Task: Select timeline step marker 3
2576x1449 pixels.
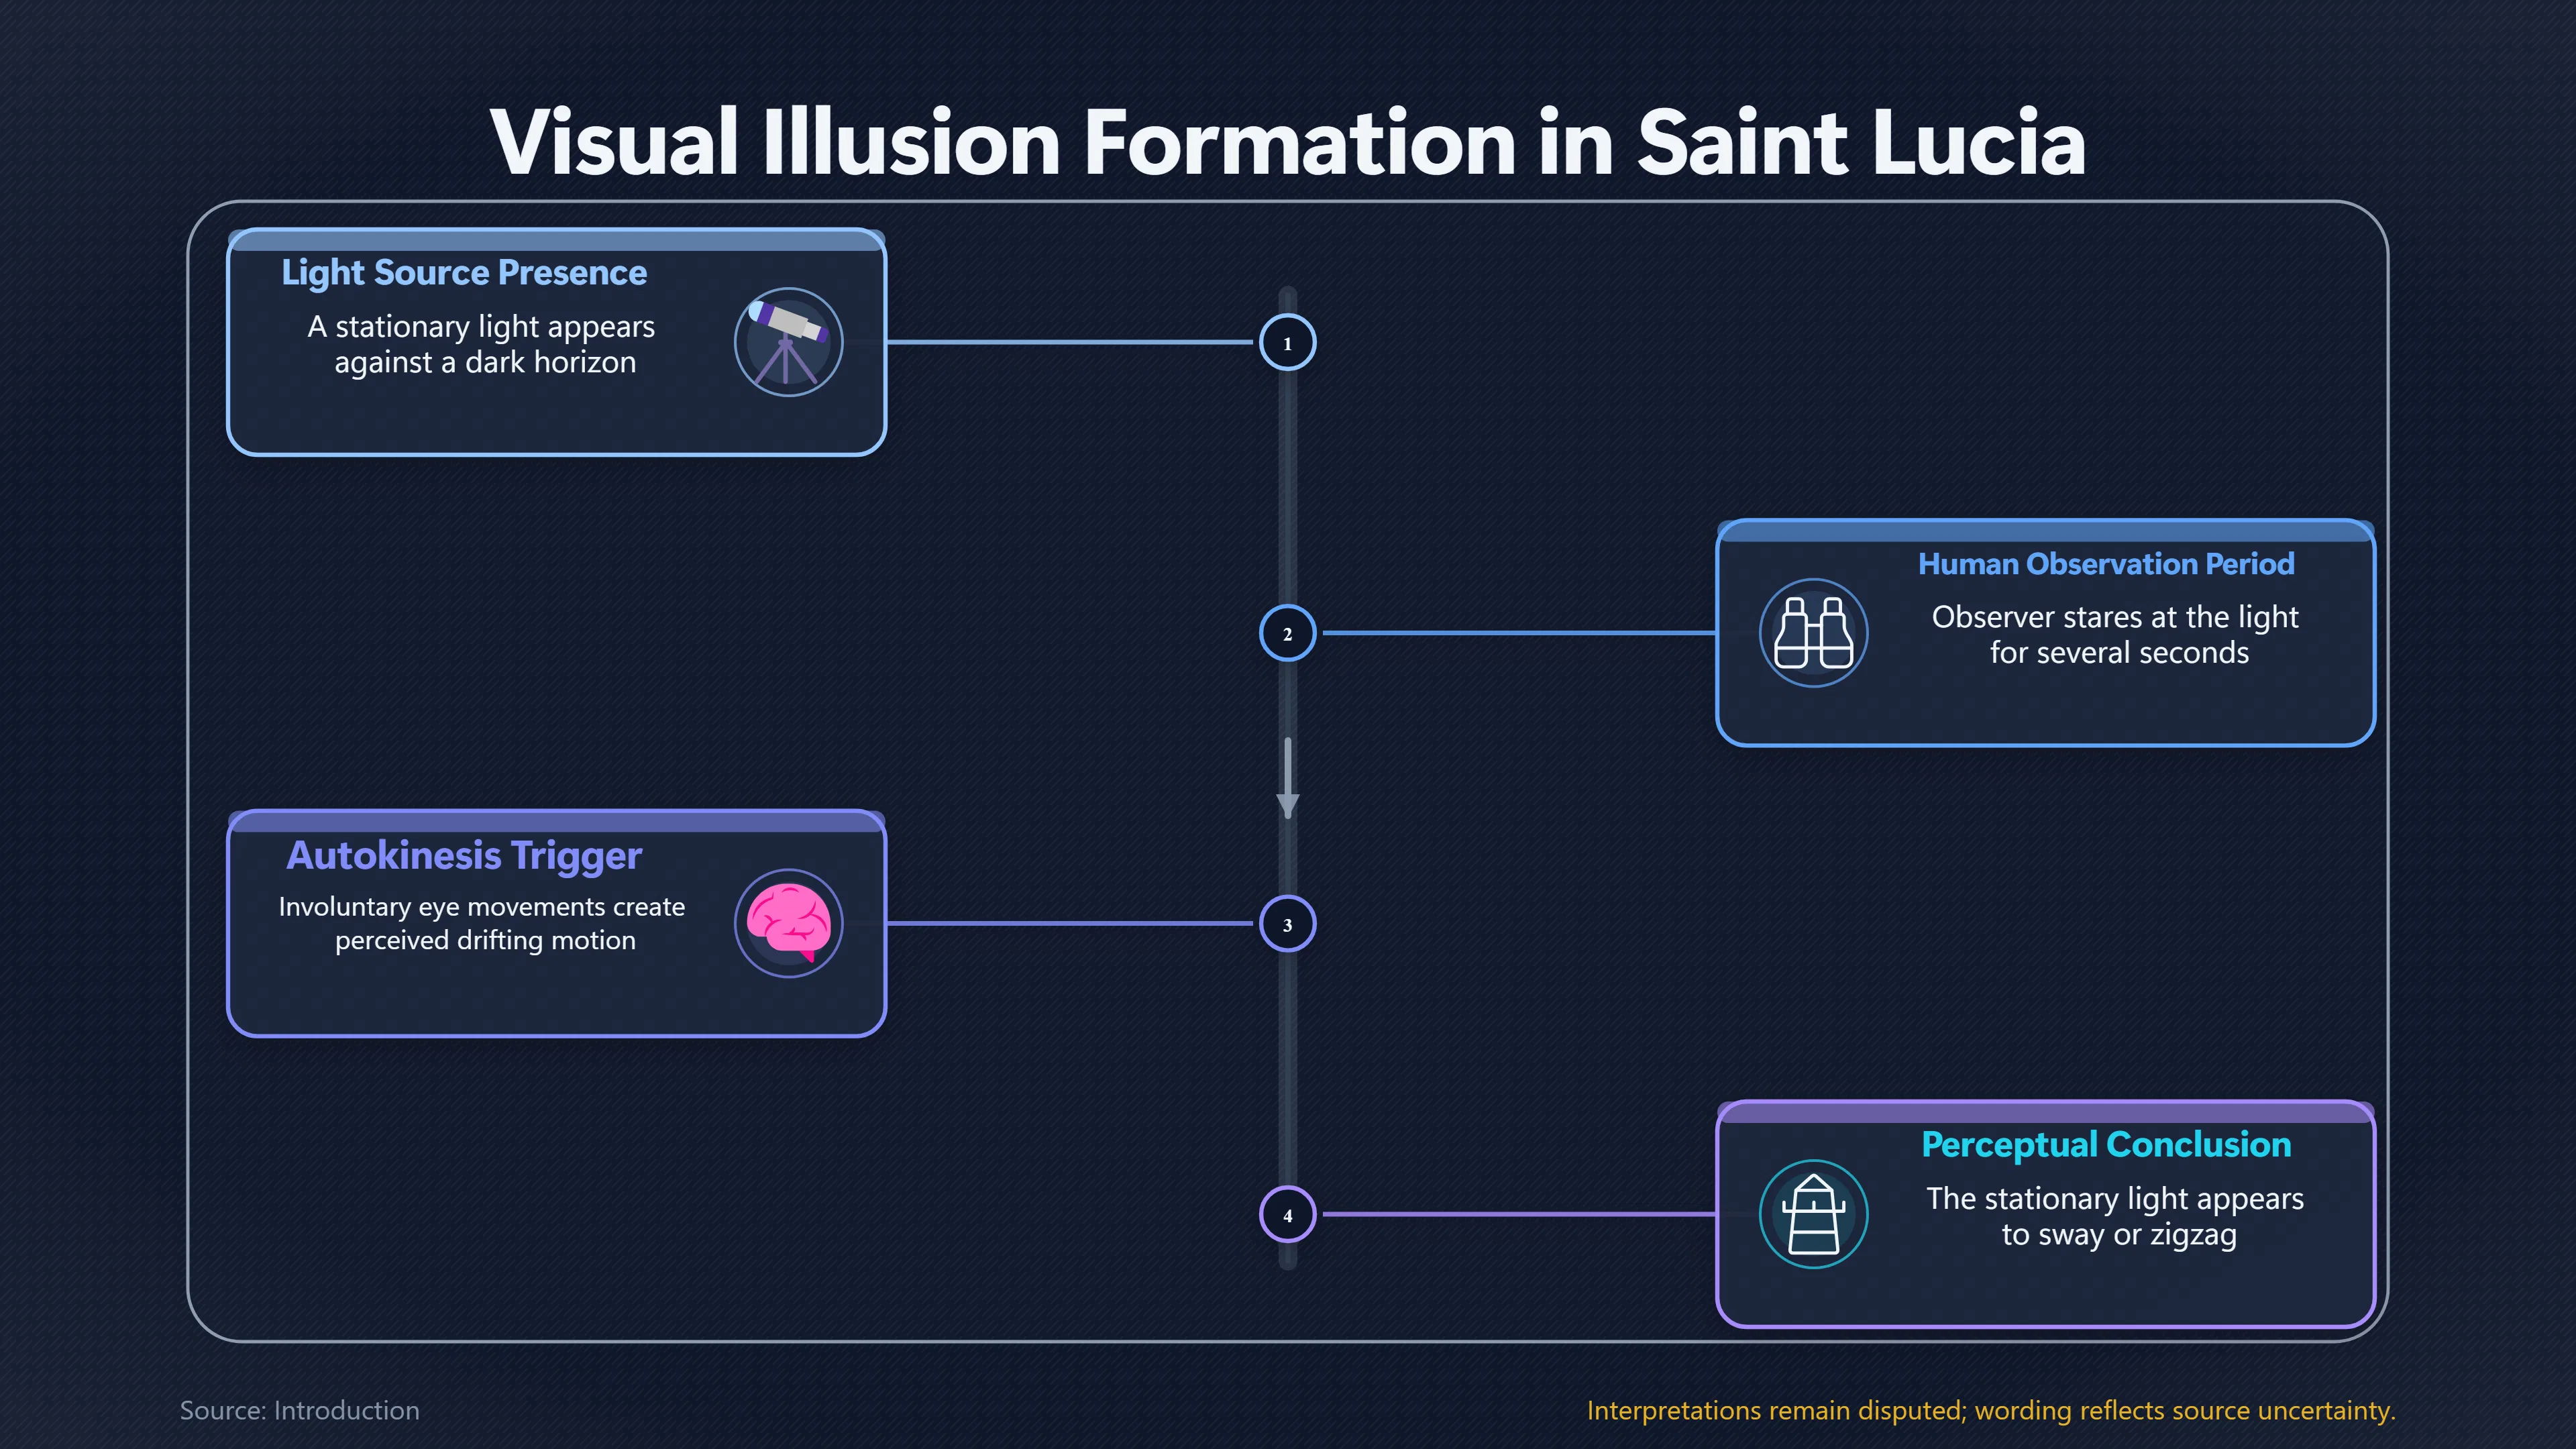Action: coord(1287,924)
